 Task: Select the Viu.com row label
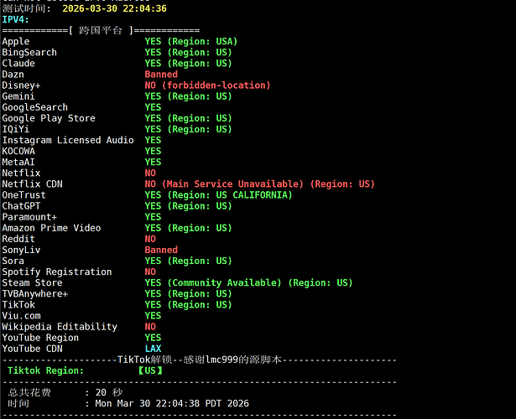tap(21, 316)
